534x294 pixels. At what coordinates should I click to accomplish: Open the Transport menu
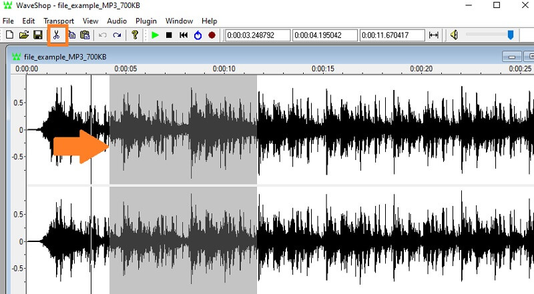click(x=59, y=21)
